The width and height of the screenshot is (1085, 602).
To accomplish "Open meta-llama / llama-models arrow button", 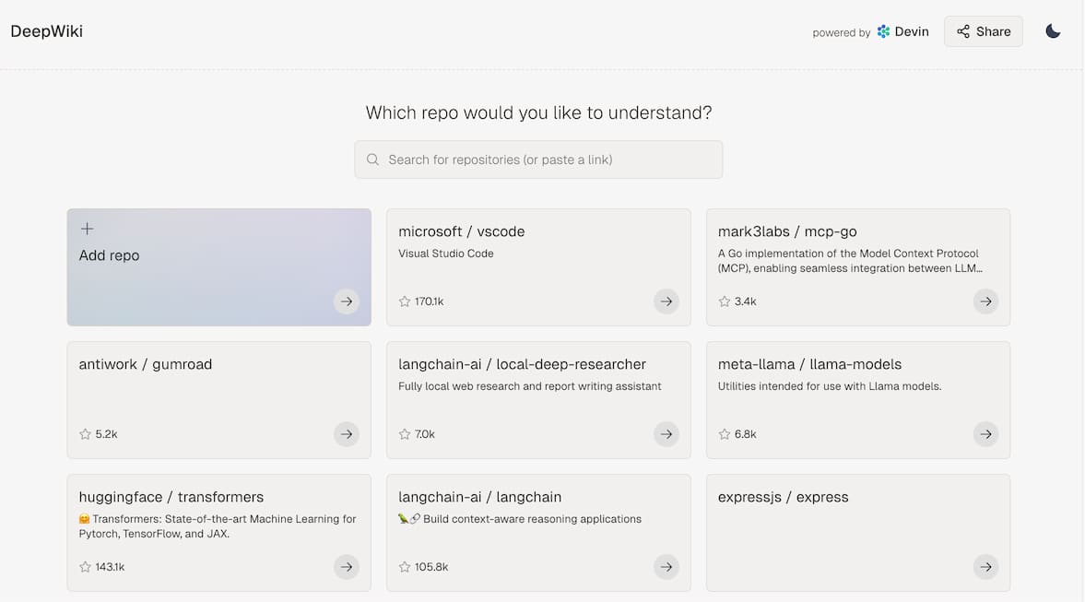I will click(x=985, y=434).
